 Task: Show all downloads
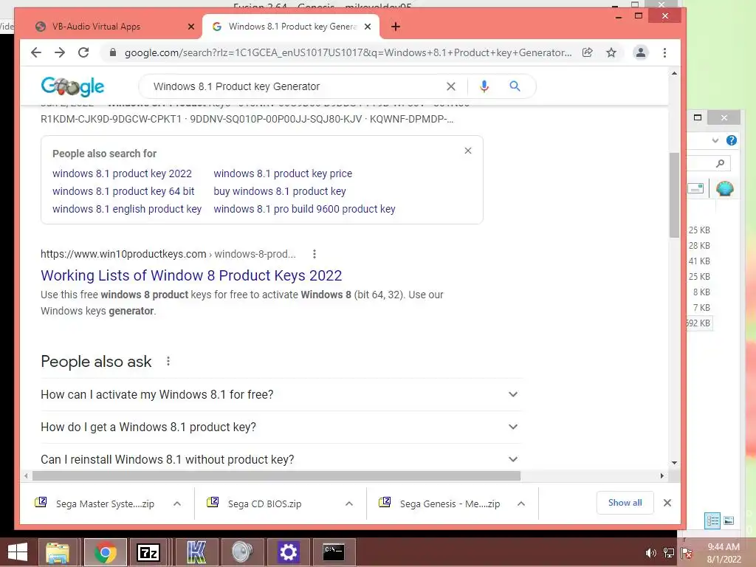[625, 503]
